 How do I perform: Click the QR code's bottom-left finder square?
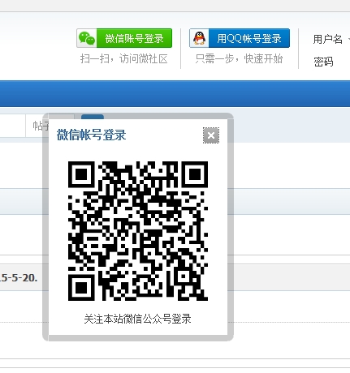pyautogui.click(x=81, y=288)
